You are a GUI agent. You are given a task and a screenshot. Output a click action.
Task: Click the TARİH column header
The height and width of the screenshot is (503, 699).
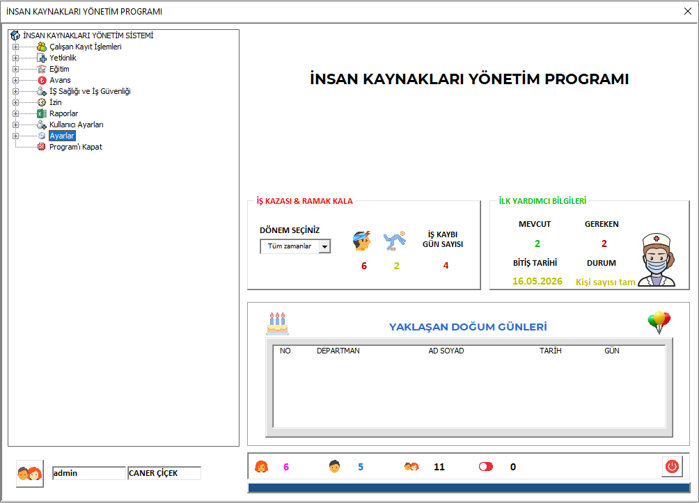coord(550,351)
